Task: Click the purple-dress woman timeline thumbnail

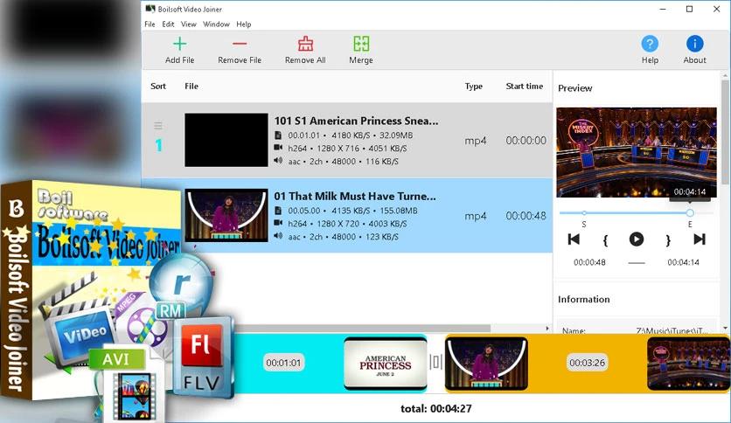Action: pos(486,364)
